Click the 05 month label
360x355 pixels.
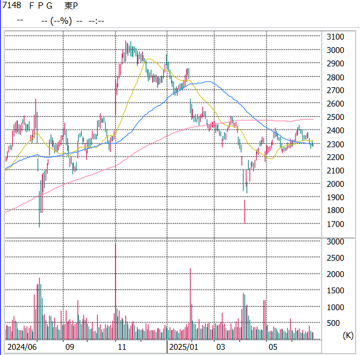(273, 347)
